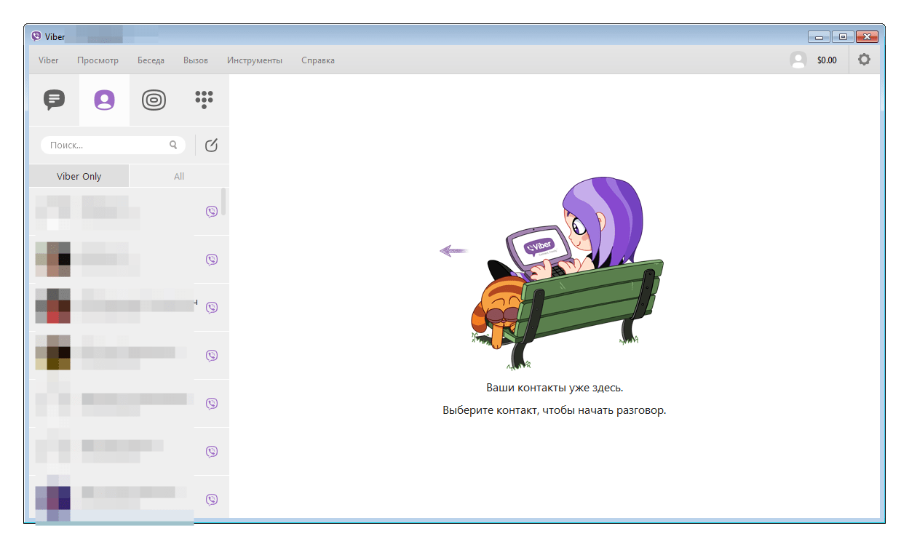Open the Справка menu

pos(318,60)
